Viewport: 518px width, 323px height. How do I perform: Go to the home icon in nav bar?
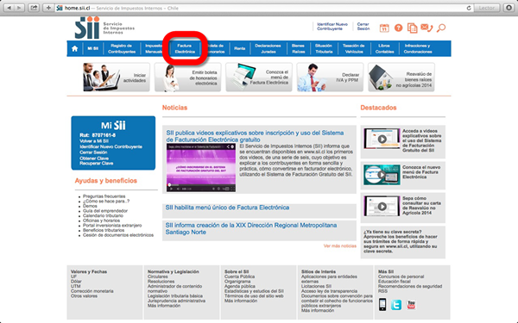tap(74, 49)
